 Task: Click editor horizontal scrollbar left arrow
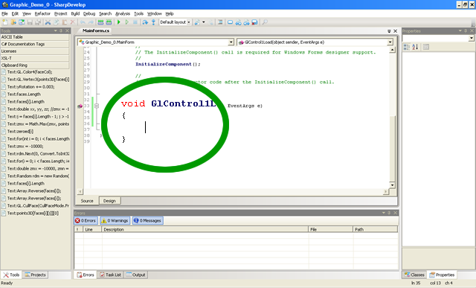(x=80, y=191)
